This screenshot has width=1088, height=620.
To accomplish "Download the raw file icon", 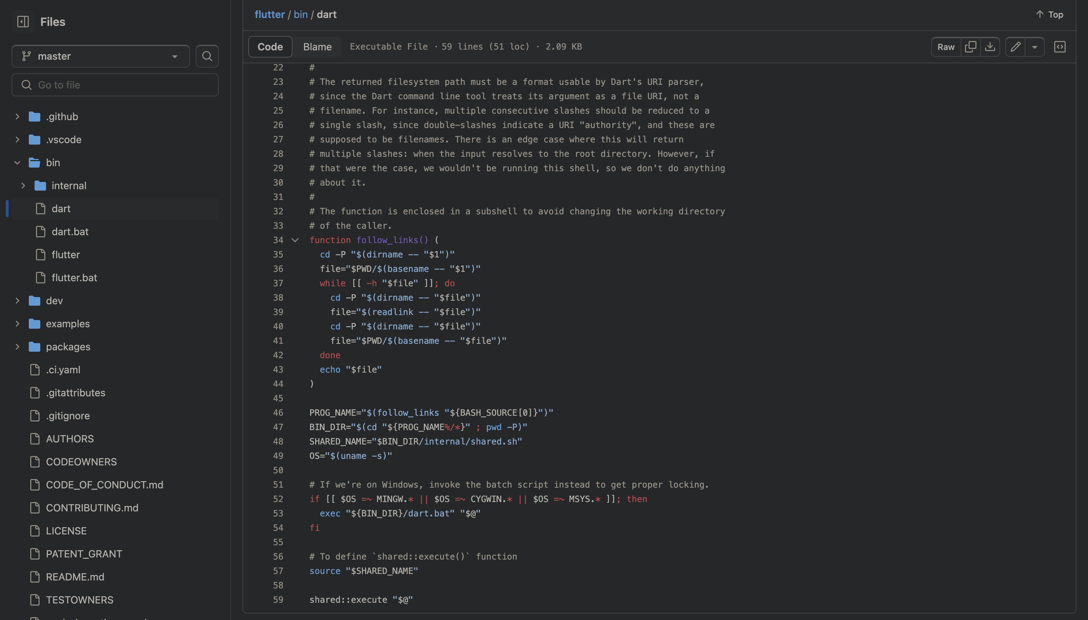I will 990,47.
